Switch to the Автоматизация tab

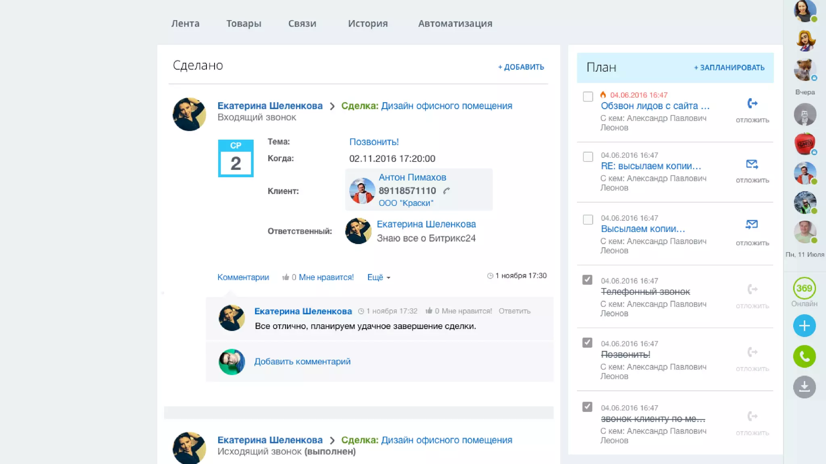click(x=455, y=23)
